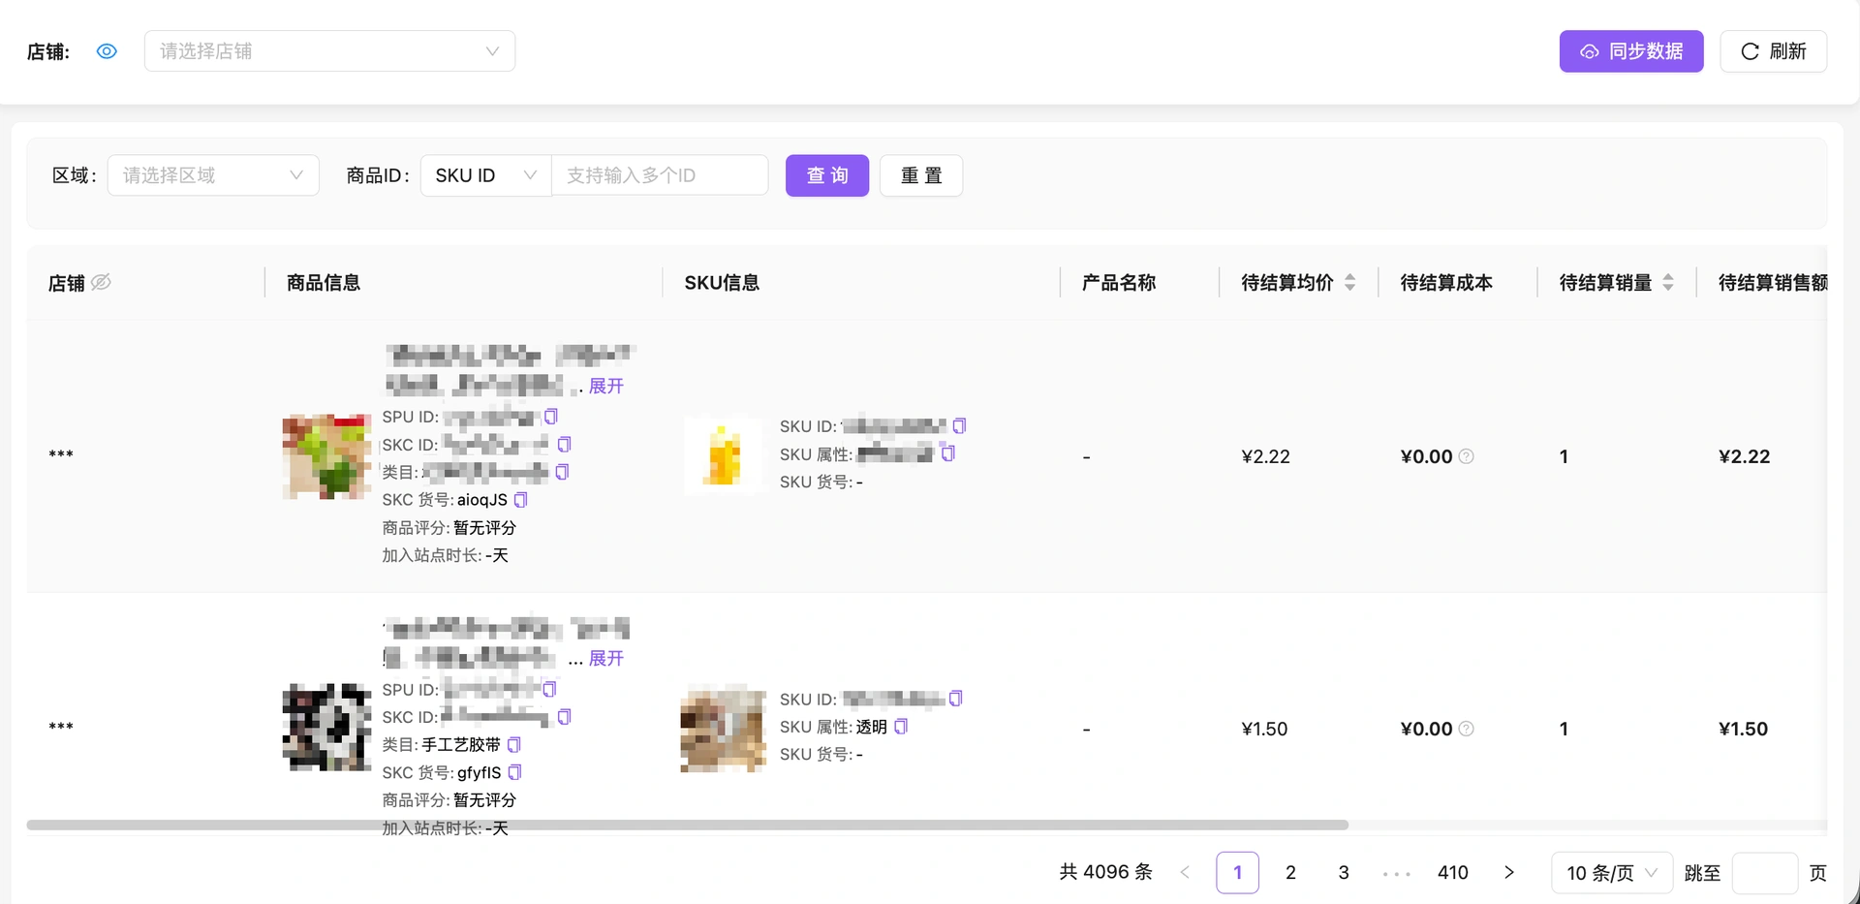Open first row SKU image thumbnail
1860x904 pixels.
coord(724,455)
